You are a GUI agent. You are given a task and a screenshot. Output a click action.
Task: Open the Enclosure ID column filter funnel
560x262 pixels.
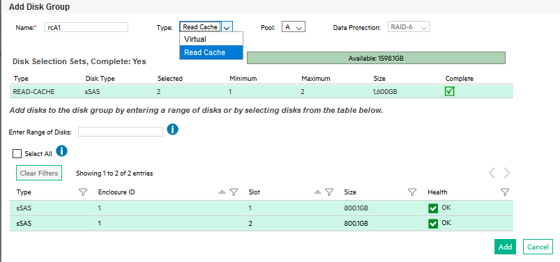click(234, 192)
